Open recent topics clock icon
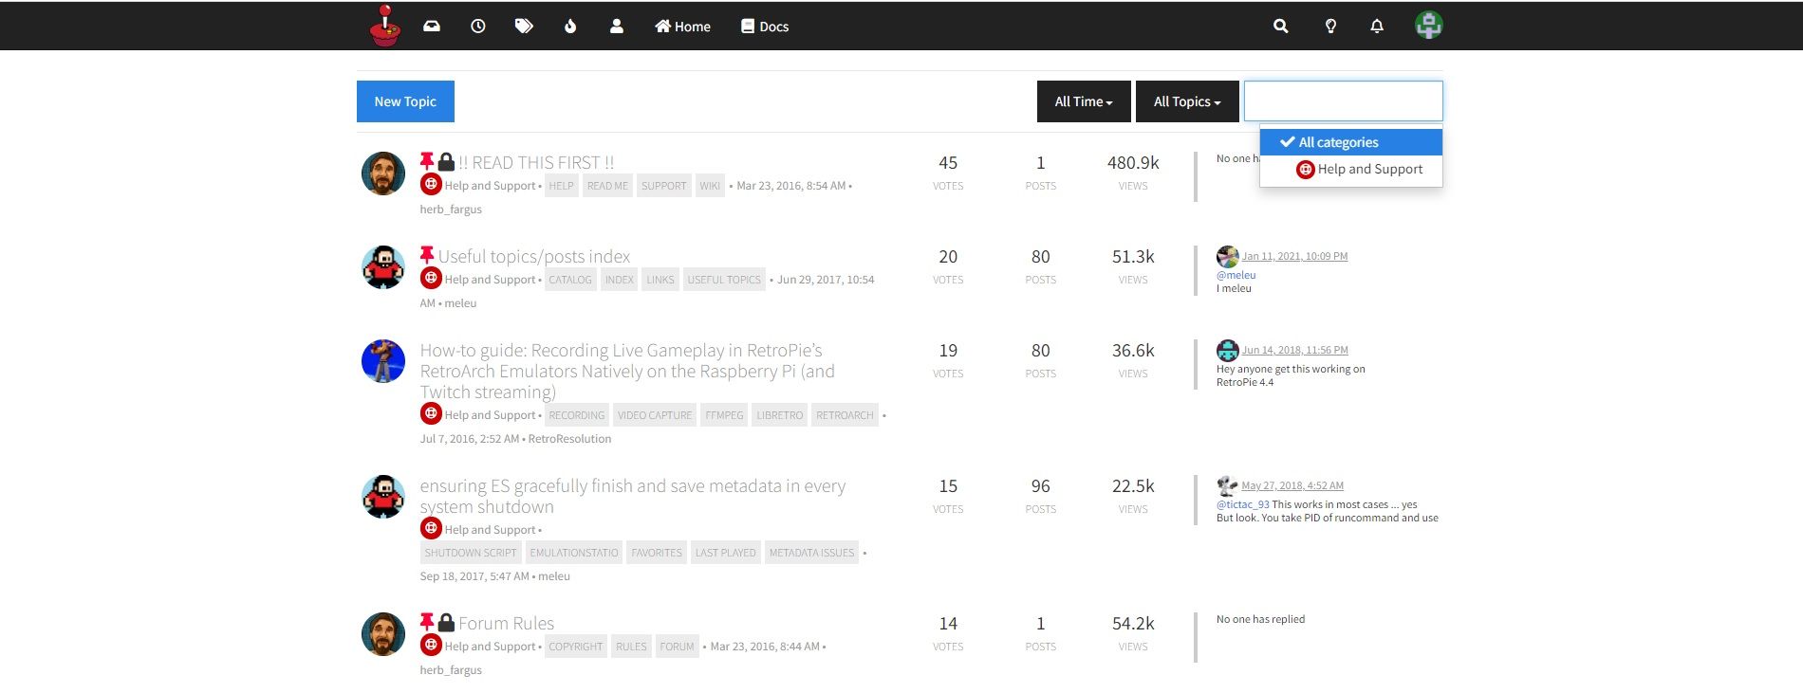Screen dimensions: 1803x693 pyautogui.click(x=478, y=27)
